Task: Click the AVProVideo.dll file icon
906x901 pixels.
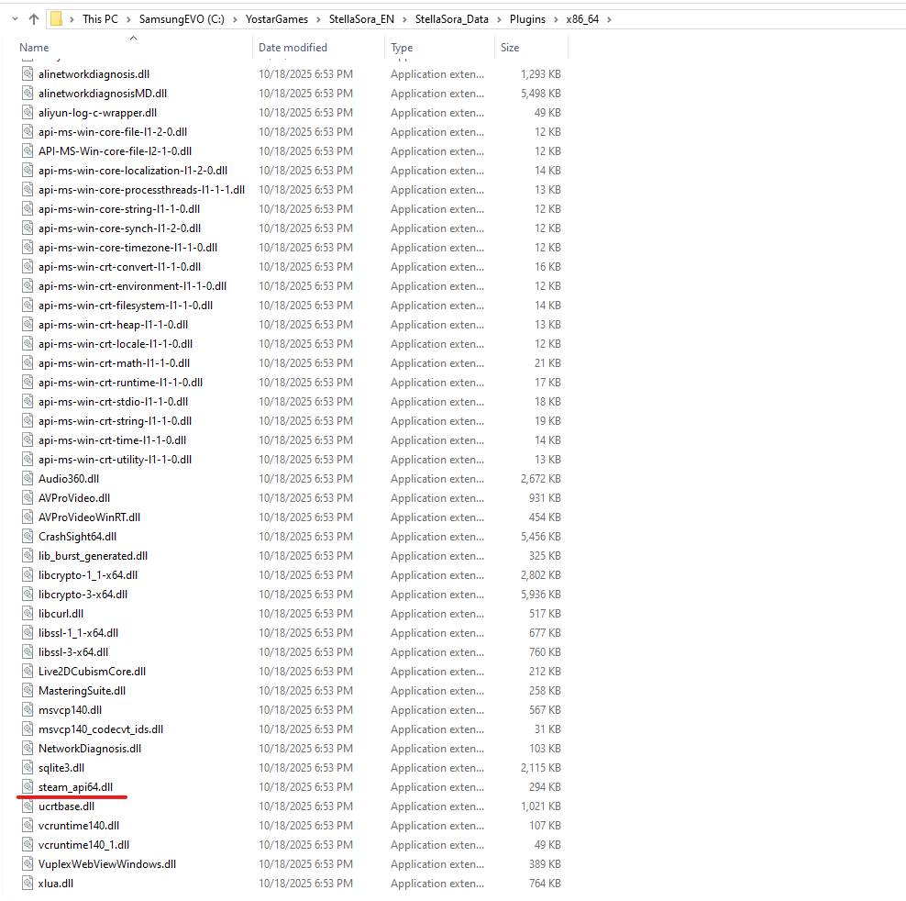Action: pos(28,497)
